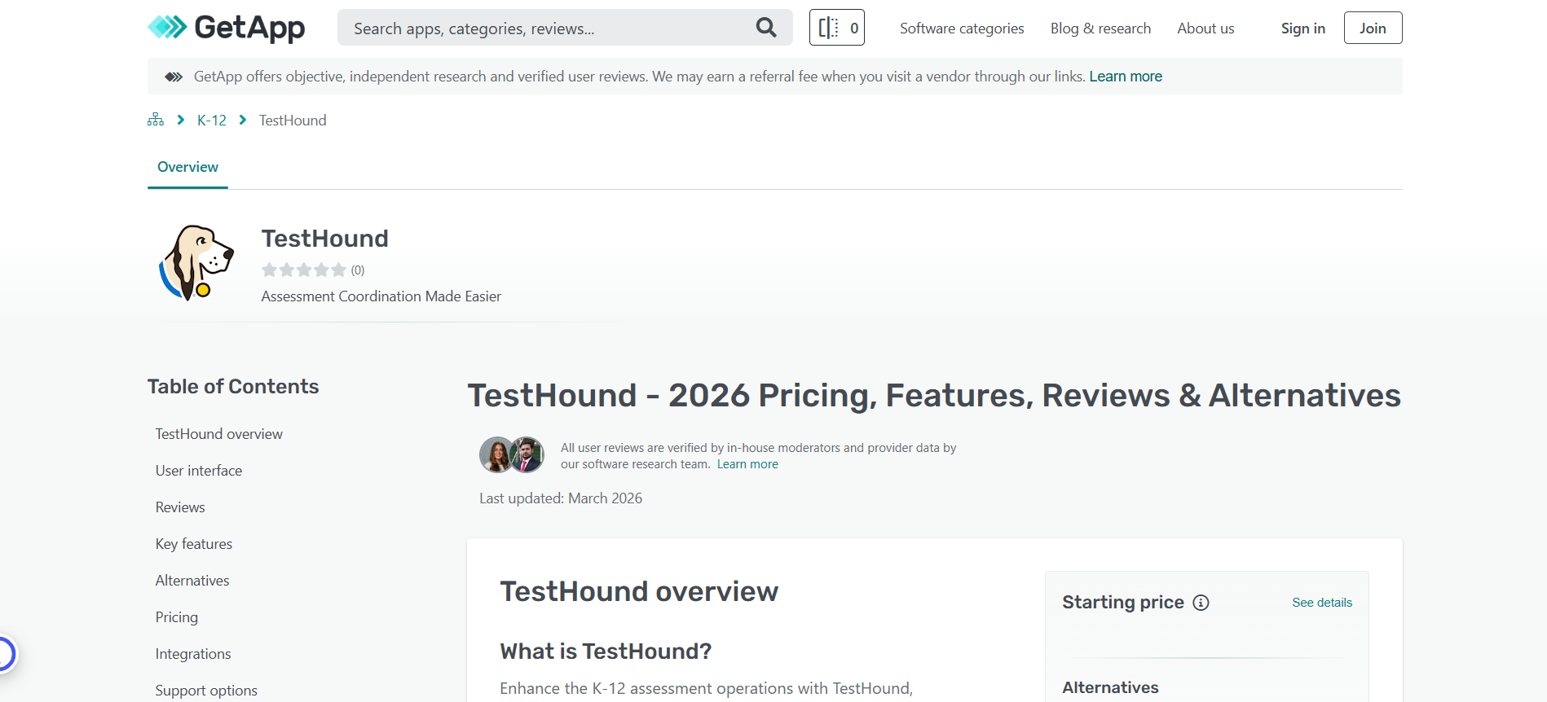
Task: Jump to Pricing in Table of Contents
Action: pyautogui.click(x=177, y=617)
